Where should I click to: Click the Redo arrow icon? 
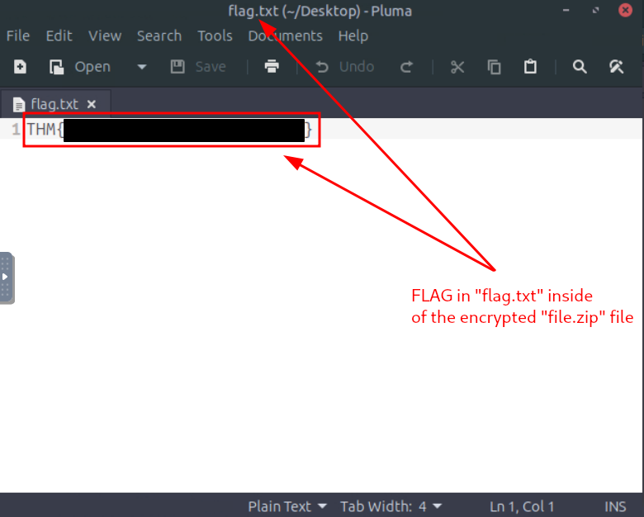(406, 67)
